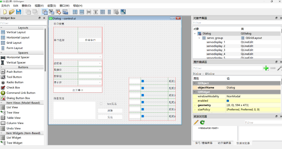This screenshot has height=149, width=282.
Task: Apply Lay Out in a Form Layout
Action: (109, 12)
